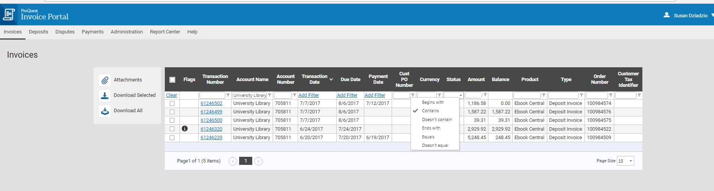Image resolution: width=714 pixels, height=191 pixels.
Task: Open invoice link 61246499
Action: tap(211, 112)
